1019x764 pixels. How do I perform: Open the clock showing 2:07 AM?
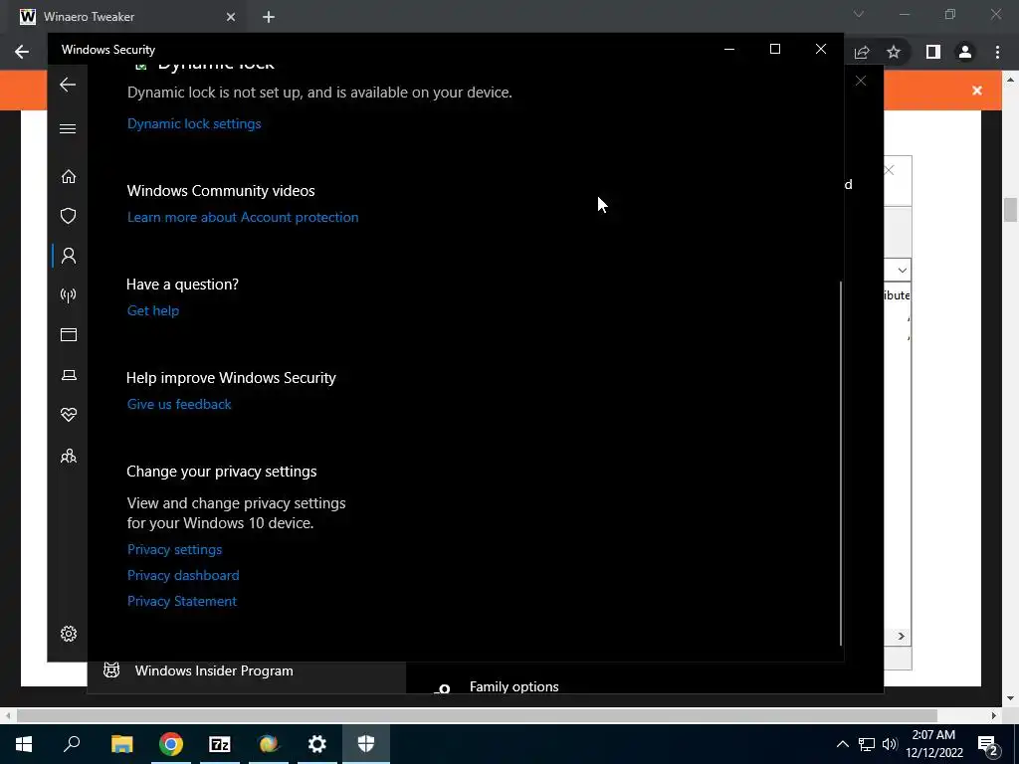[933, 744]
